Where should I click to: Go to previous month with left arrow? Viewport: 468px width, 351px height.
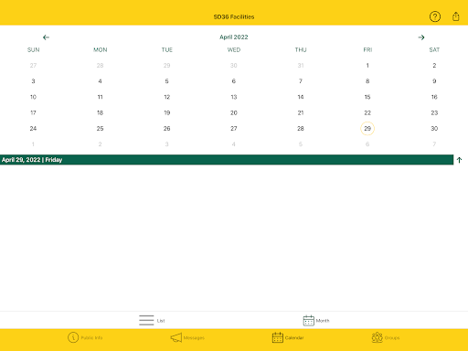pos(46,37)
